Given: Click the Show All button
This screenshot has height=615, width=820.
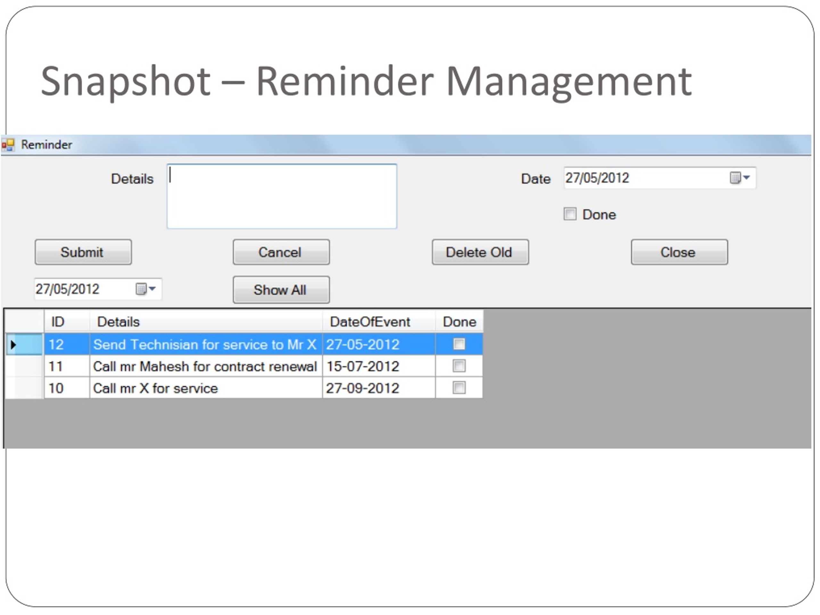Looking at the screenshot, I should pyautogui.click(x=281, y=290).
